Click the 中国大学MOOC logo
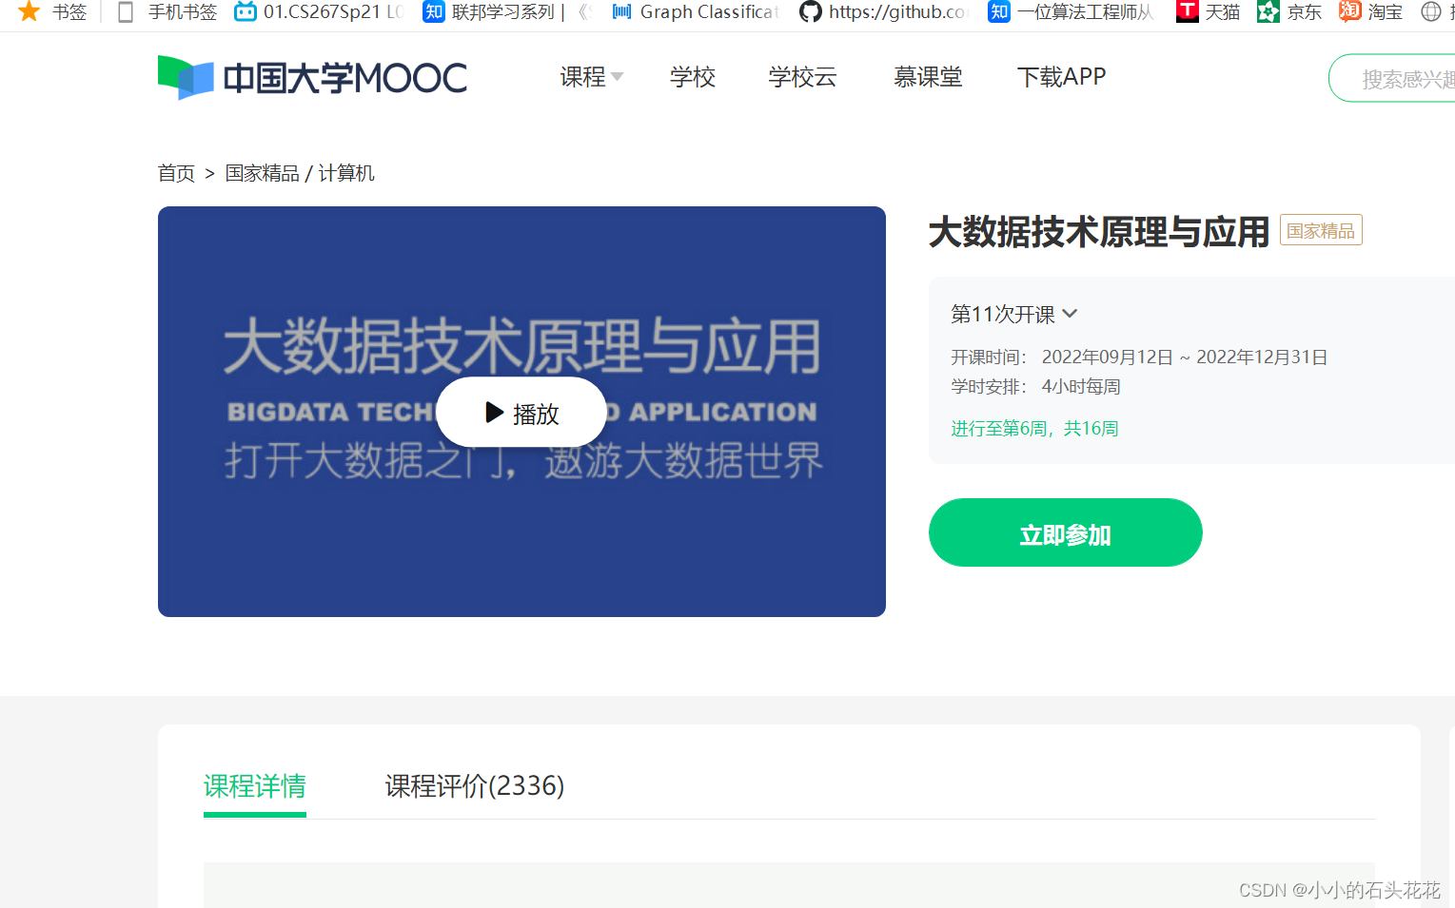 (x=312, y=77)
